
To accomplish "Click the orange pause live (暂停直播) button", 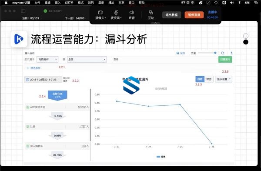I will 194,15.
